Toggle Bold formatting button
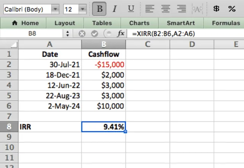Screen dimensions: 244x168 pyautogui.click(x=99, y=9)
